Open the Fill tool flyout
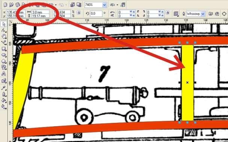The height and width of the screenshot is (142, 228). pos(4,100)
